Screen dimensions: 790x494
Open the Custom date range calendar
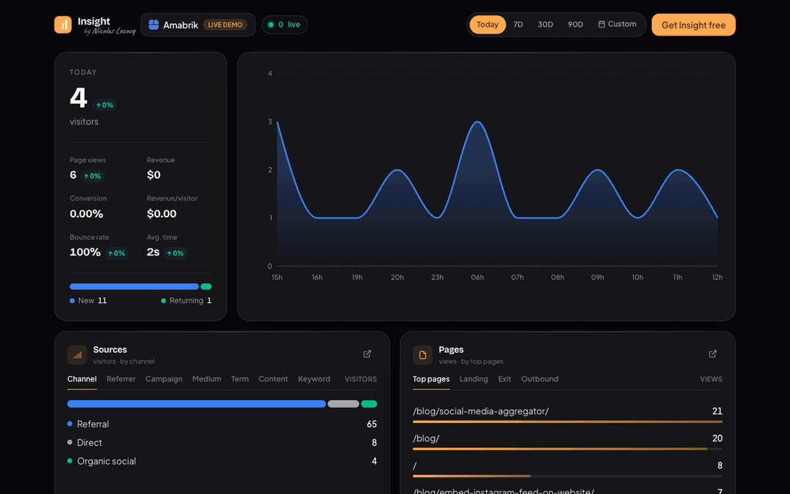[618, 24]
